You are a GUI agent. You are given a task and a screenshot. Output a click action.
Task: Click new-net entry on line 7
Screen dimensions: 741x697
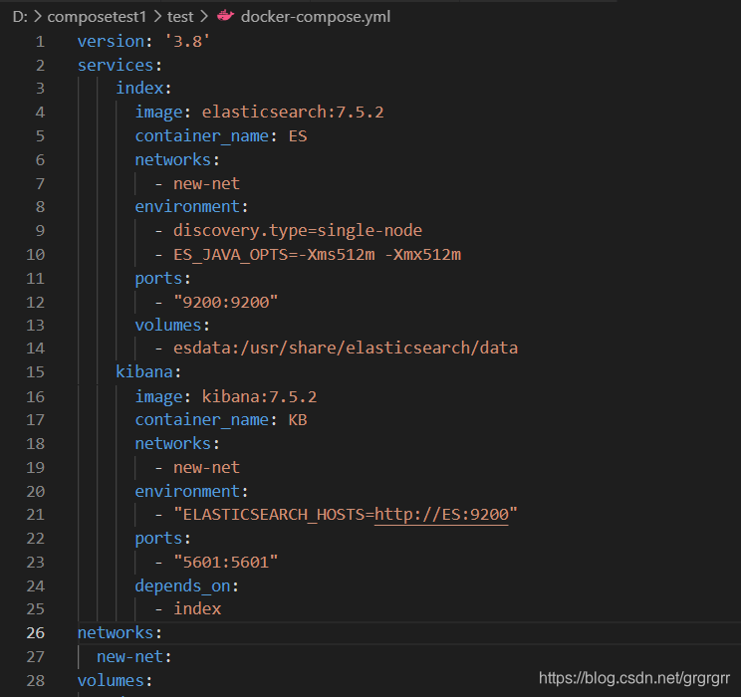coord(206,183)
